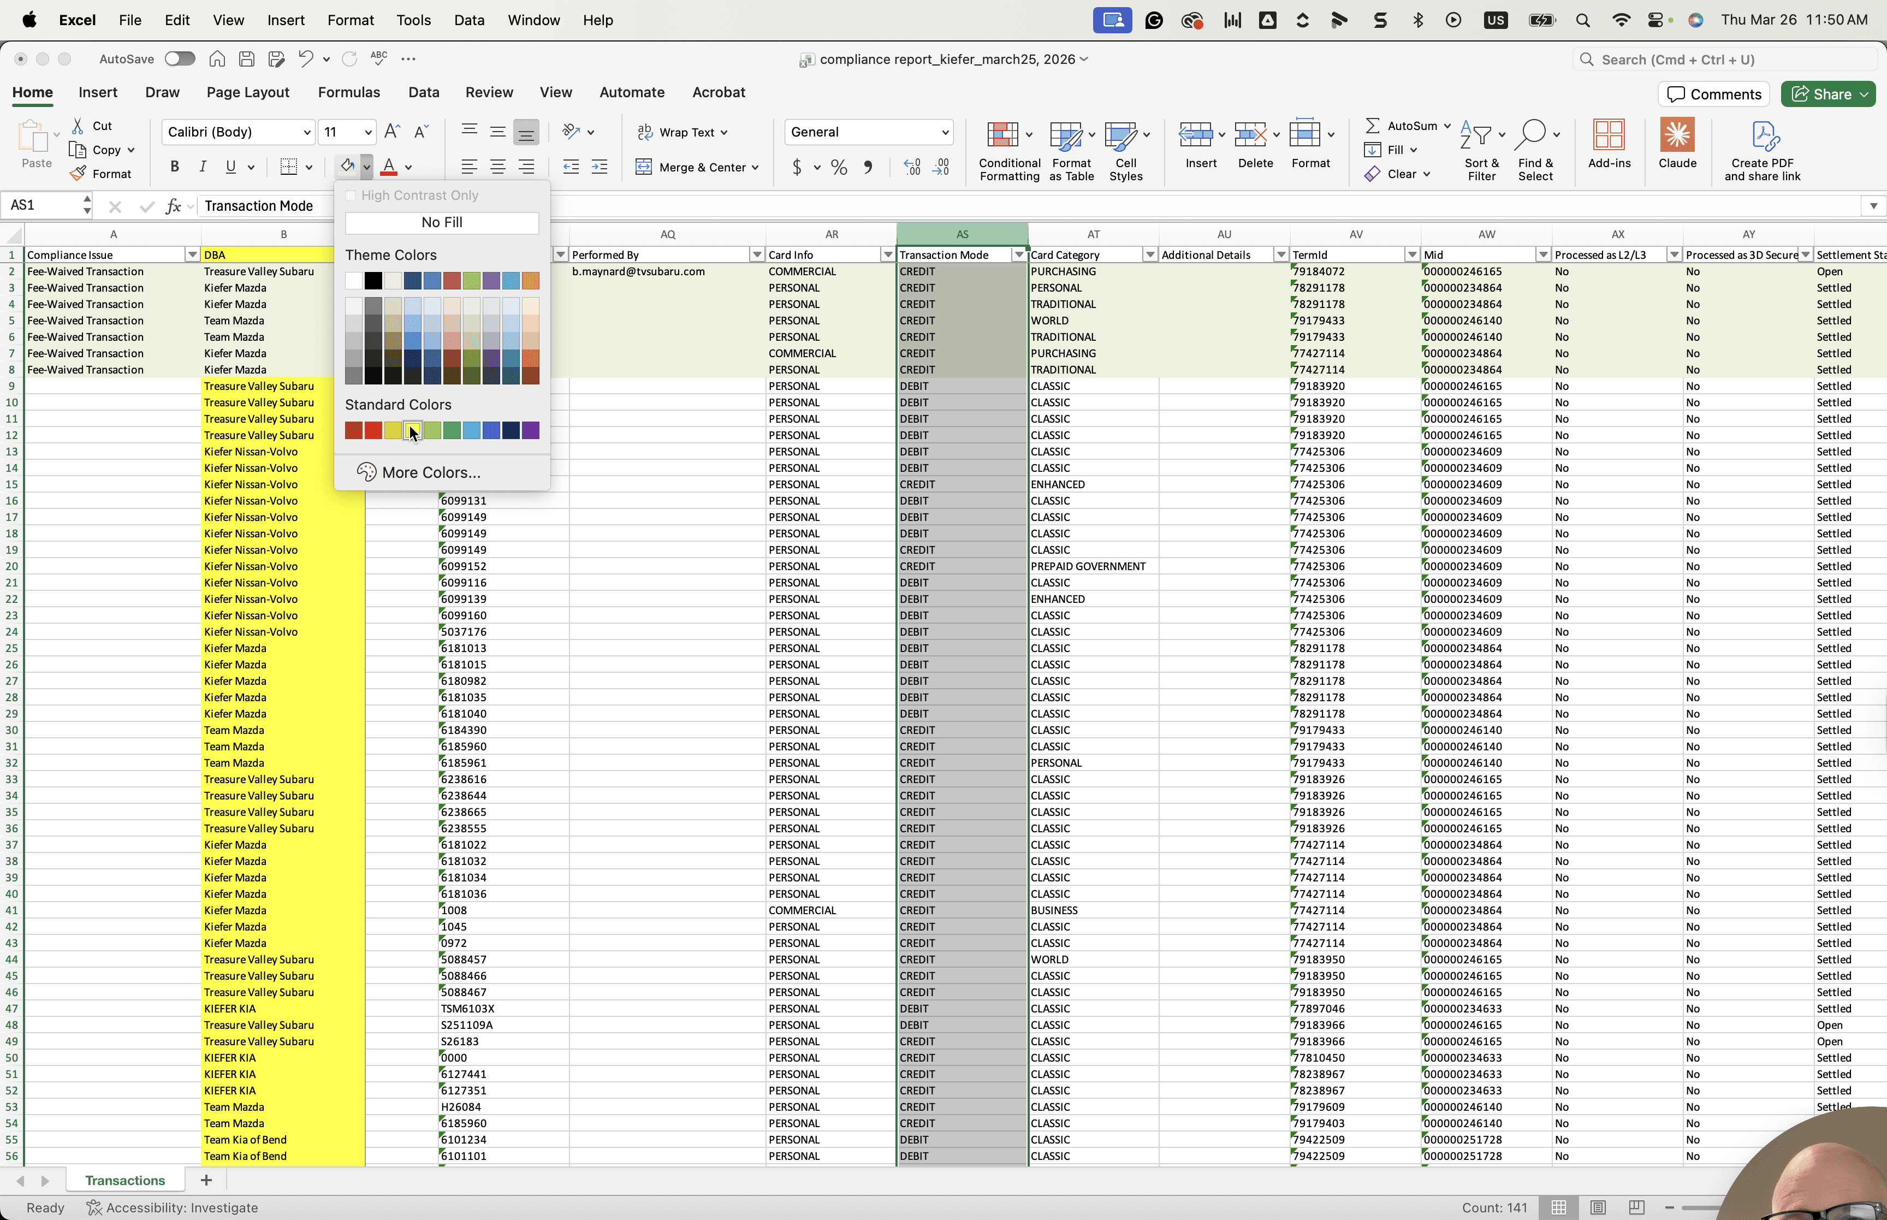Viewport: 1887px width, 1220px height.
Task: Open the Data menu in menu bar
Action: pyautogui.click(x=469, y=20)
